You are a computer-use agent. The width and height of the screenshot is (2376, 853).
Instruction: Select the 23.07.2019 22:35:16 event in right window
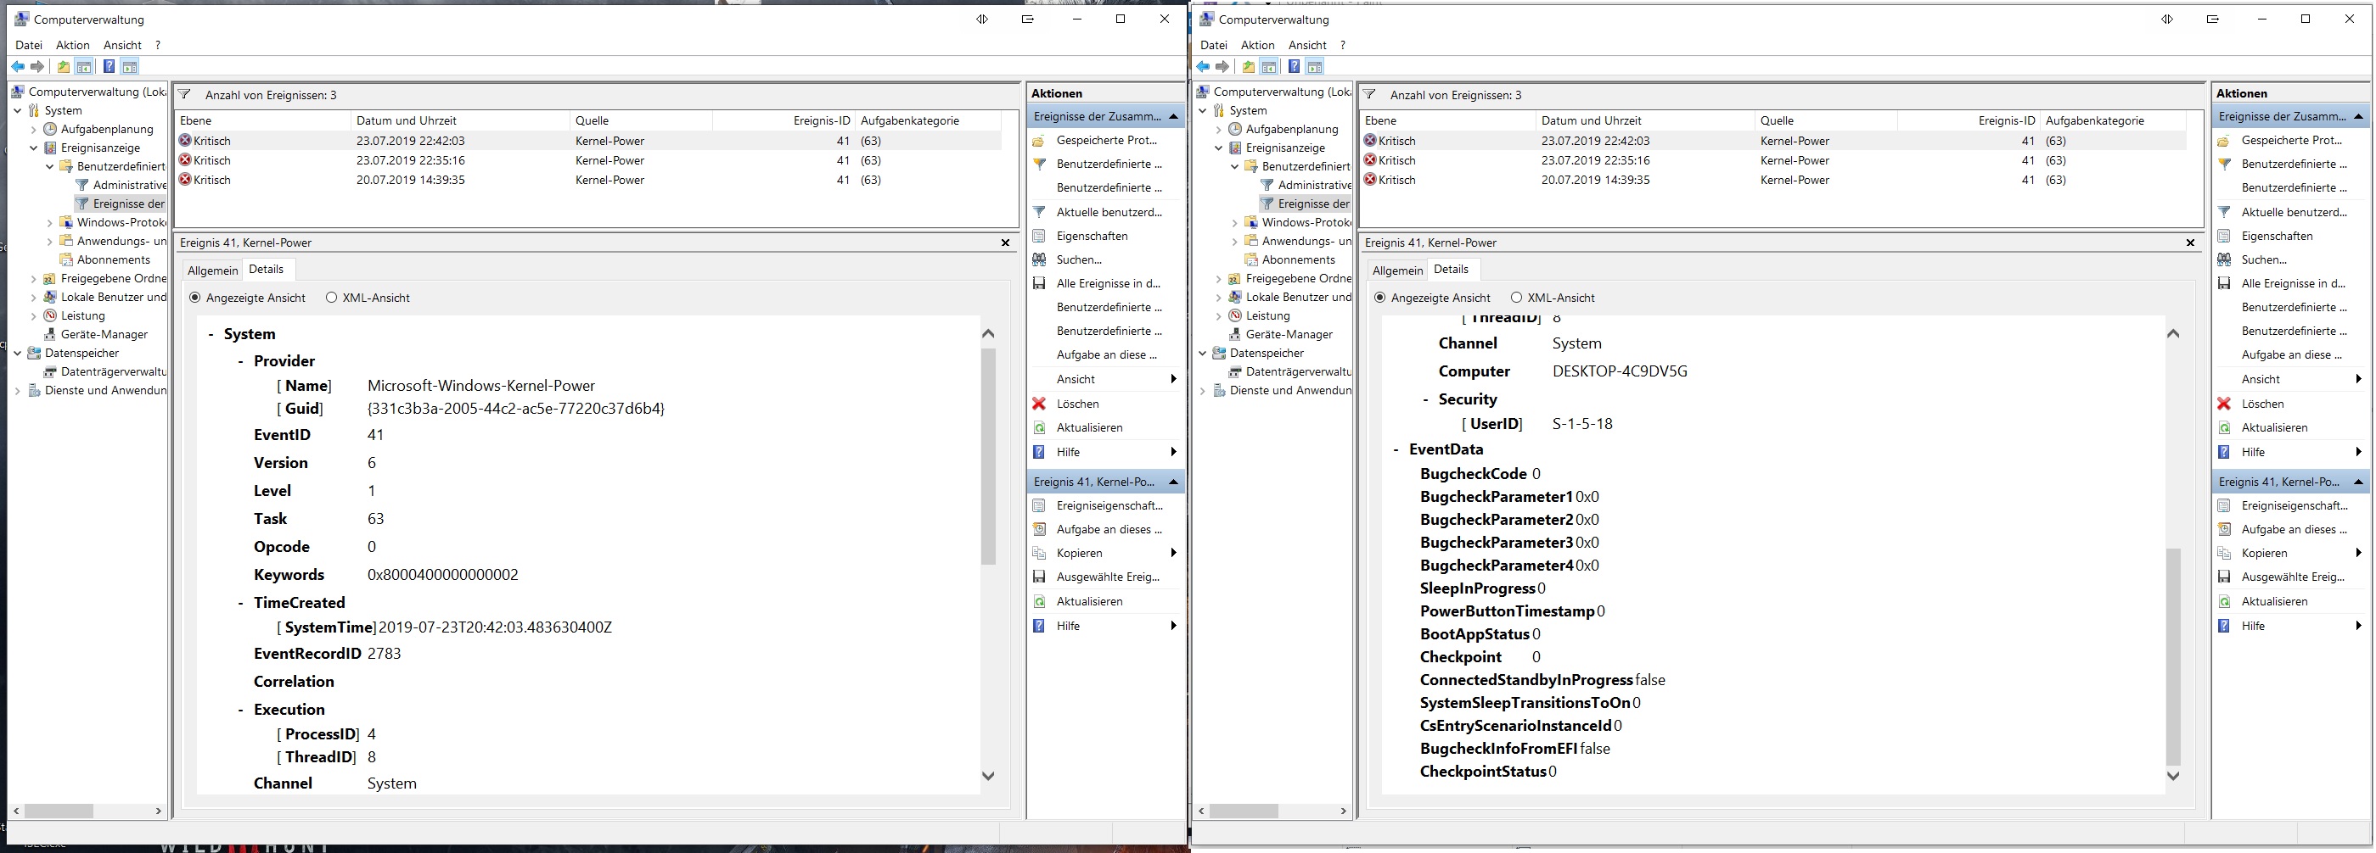coord(1772,160)
